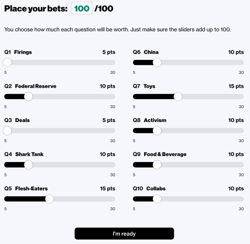Click the bets total field showing 100
The height and width of the screenshot is (244, 250).
82,9
